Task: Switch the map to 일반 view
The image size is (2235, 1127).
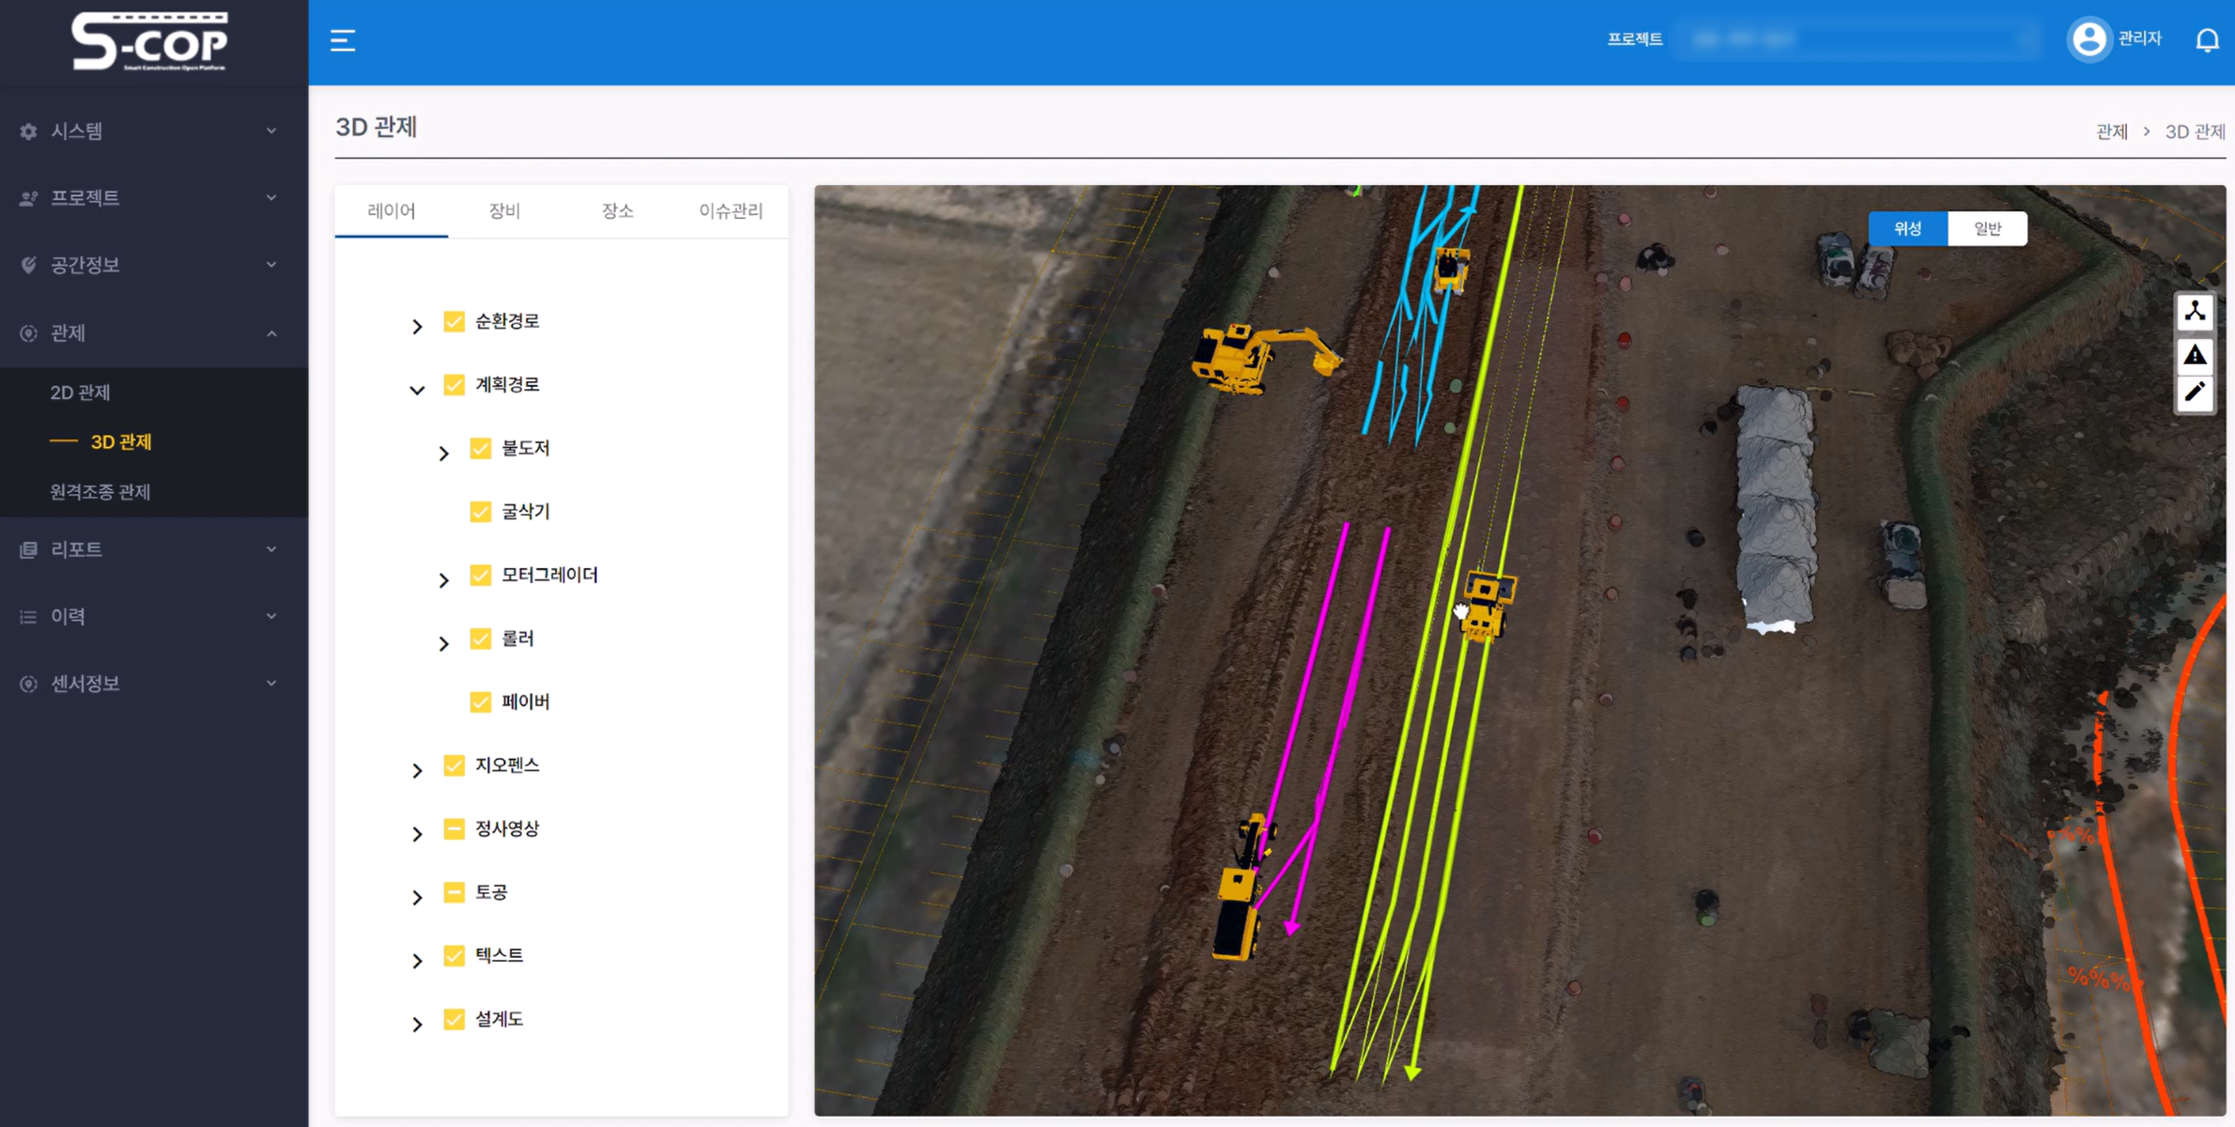Action: pyautogui.click(x=1987, y=229)
